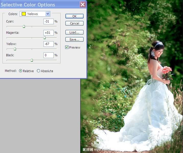The image size is (183, 153).
Task: Click the Black slider handle
Action: point(32,60)
